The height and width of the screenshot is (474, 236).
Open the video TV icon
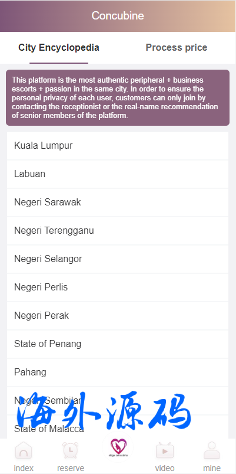pos(165,450)
